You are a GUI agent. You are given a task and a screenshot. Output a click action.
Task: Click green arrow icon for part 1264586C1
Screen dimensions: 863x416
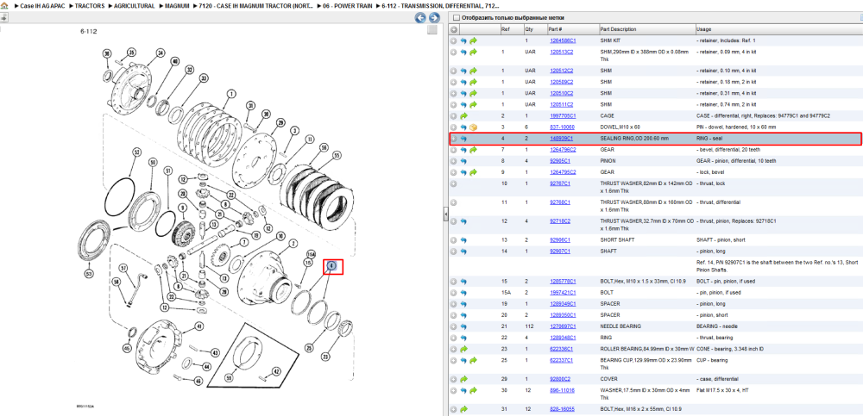coord(473,40)
